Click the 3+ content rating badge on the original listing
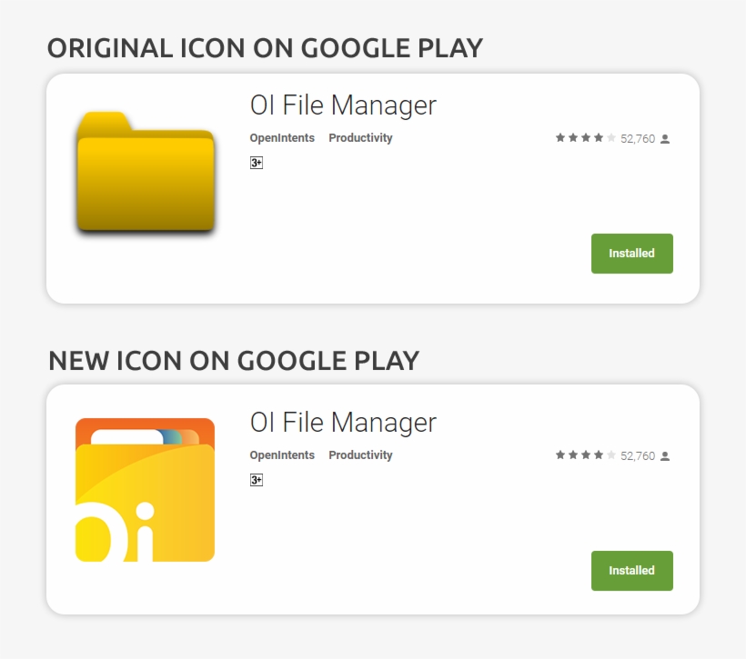The width and height of the screenshot is (746, 659). [256, 163]
